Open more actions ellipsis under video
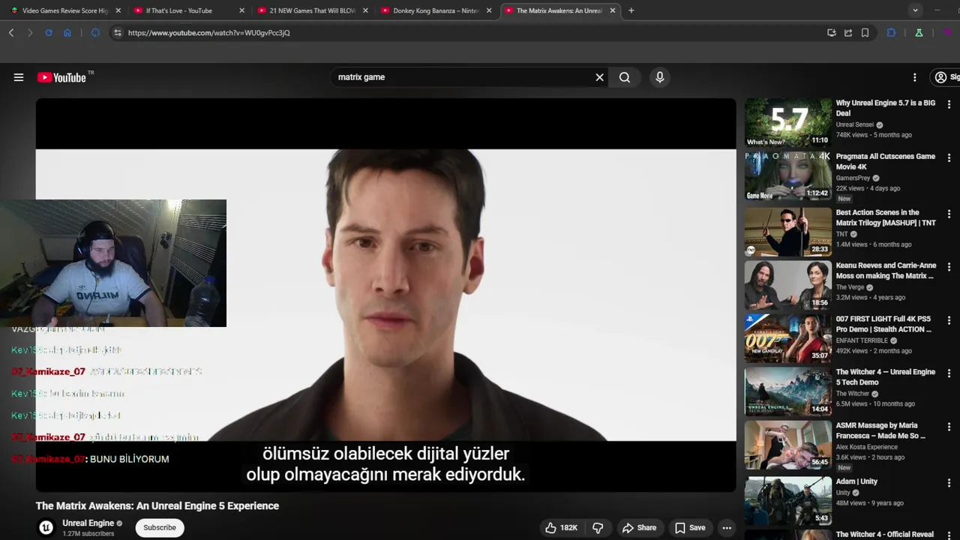960x540 pixels. pos(727,528)
